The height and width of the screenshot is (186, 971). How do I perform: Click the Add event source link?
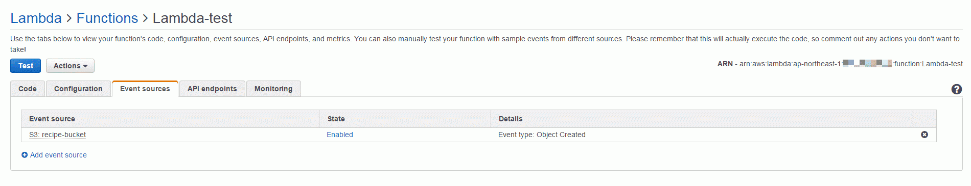58,155
